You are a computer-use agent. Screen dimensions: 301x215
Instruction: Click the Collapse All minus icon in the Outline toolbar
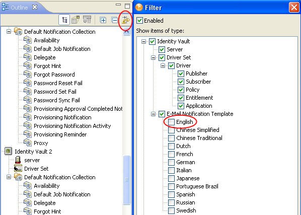coord(115,20)
